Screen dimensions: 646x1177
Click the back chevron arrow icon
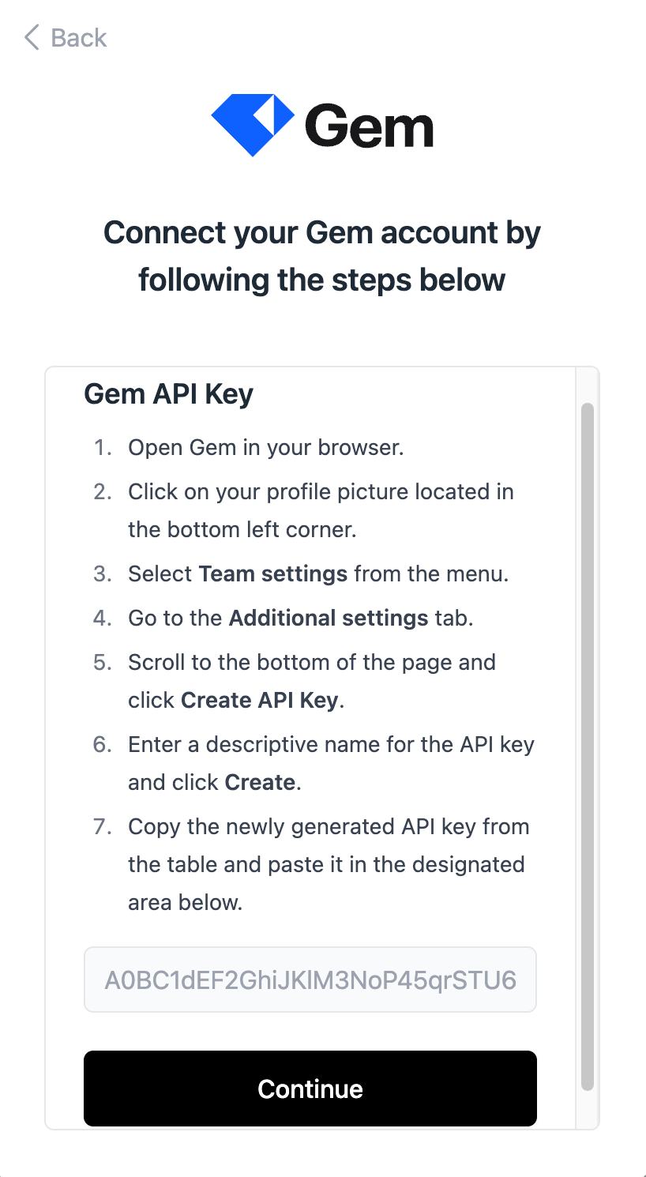(32, 37)
